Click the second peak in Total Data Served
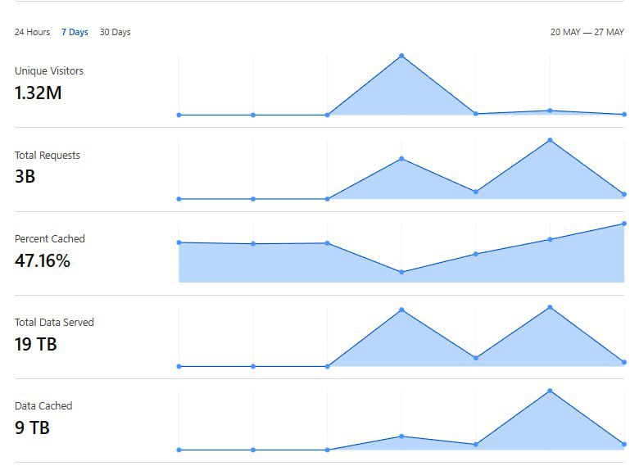Screen dimensions: 639x466 [550, 307]
